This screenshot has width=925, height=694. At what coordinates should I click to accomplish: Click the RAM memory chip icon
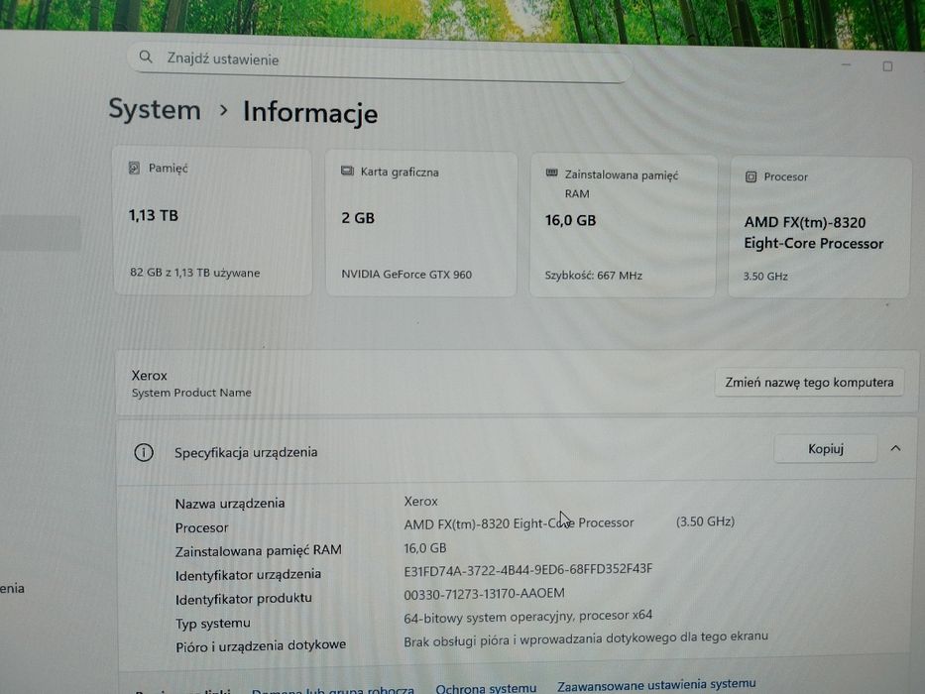551,173
